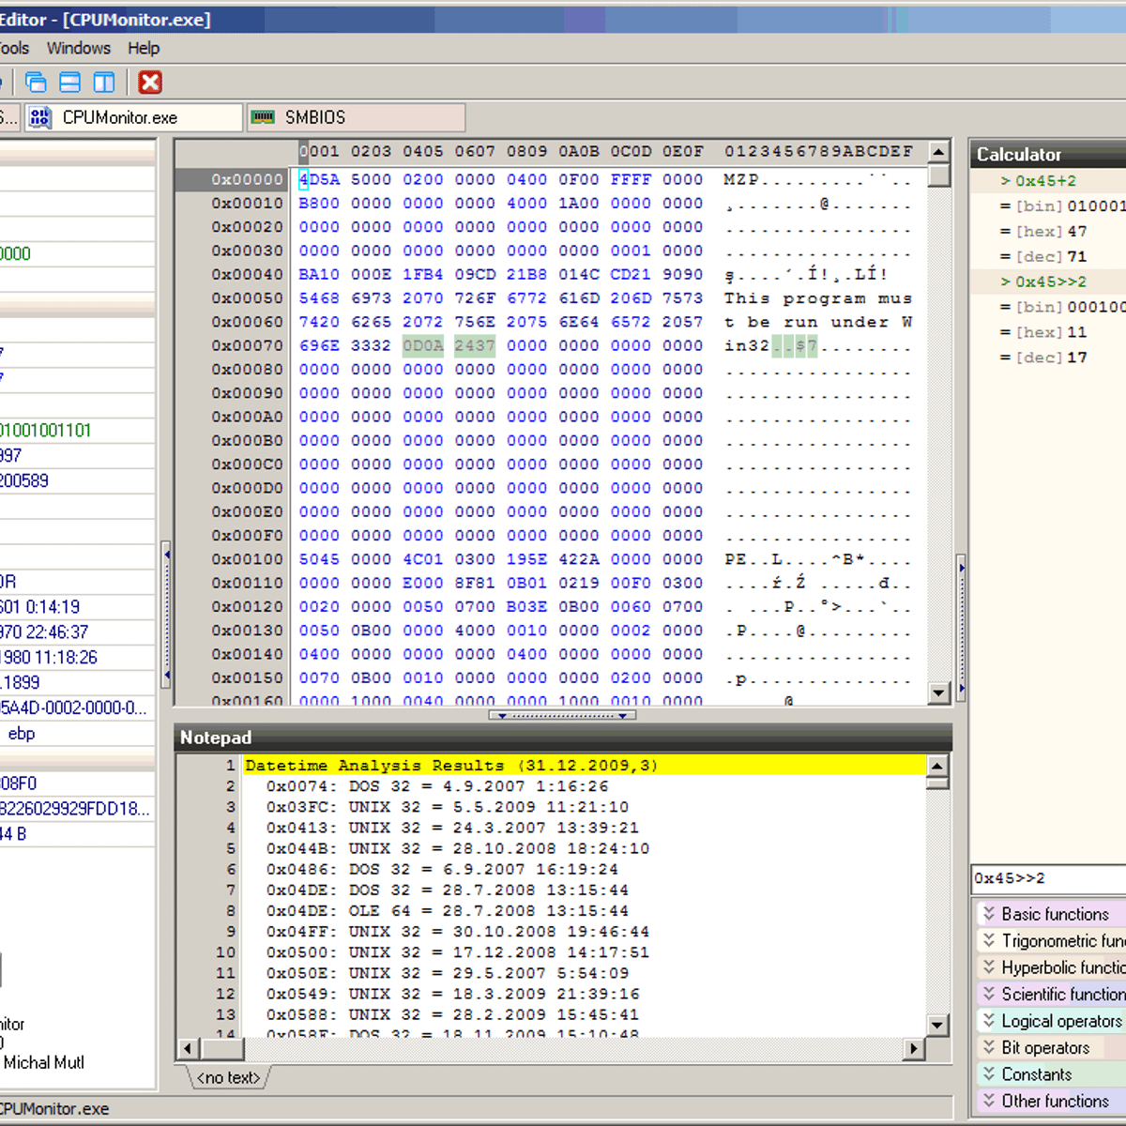Click the red close document icon
Screen dimensions: 1126x1126
click(x=150, y=83)
